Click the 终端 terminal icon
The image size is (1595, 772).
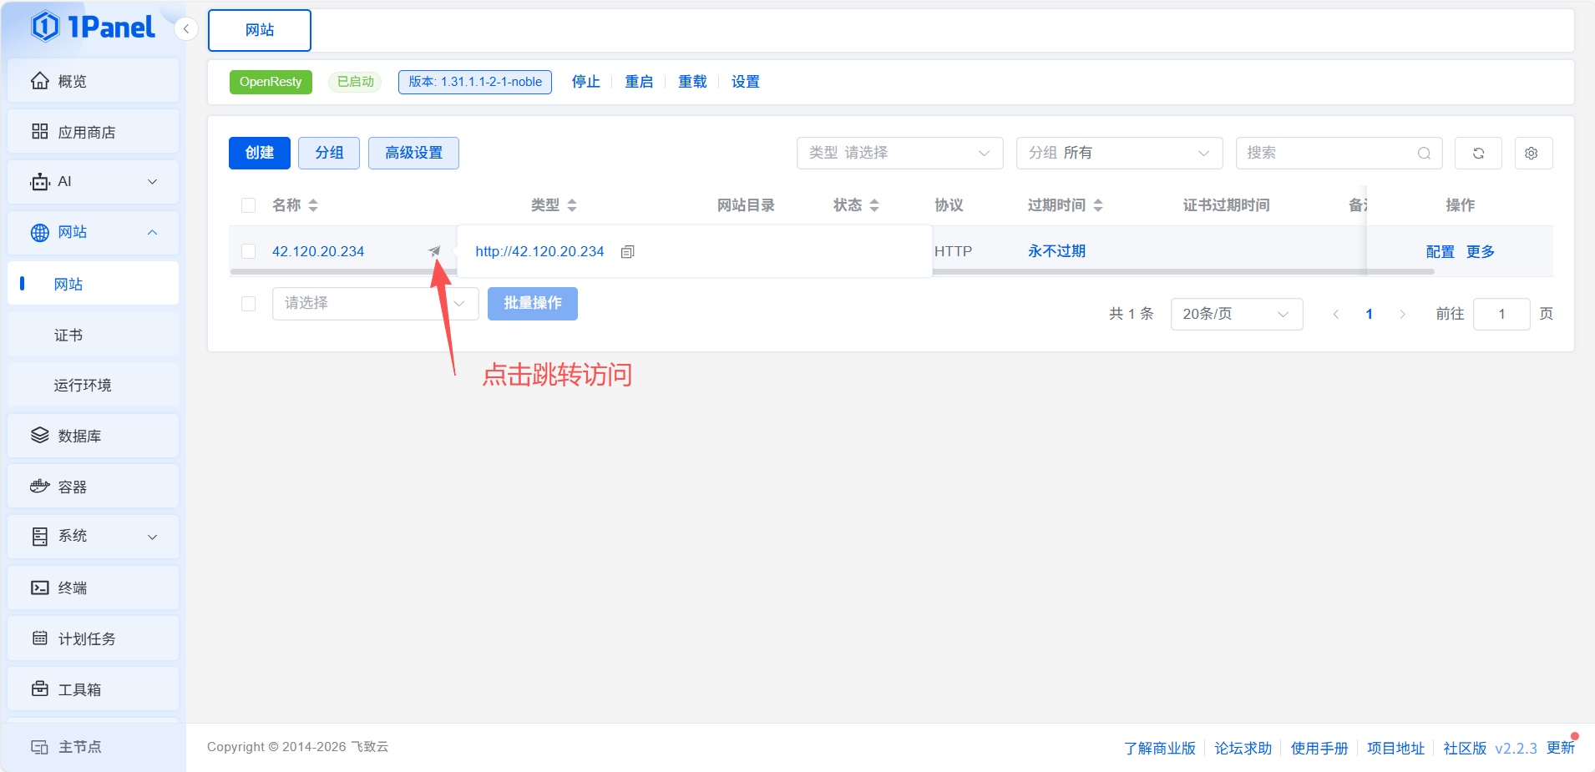pos(39,588)
